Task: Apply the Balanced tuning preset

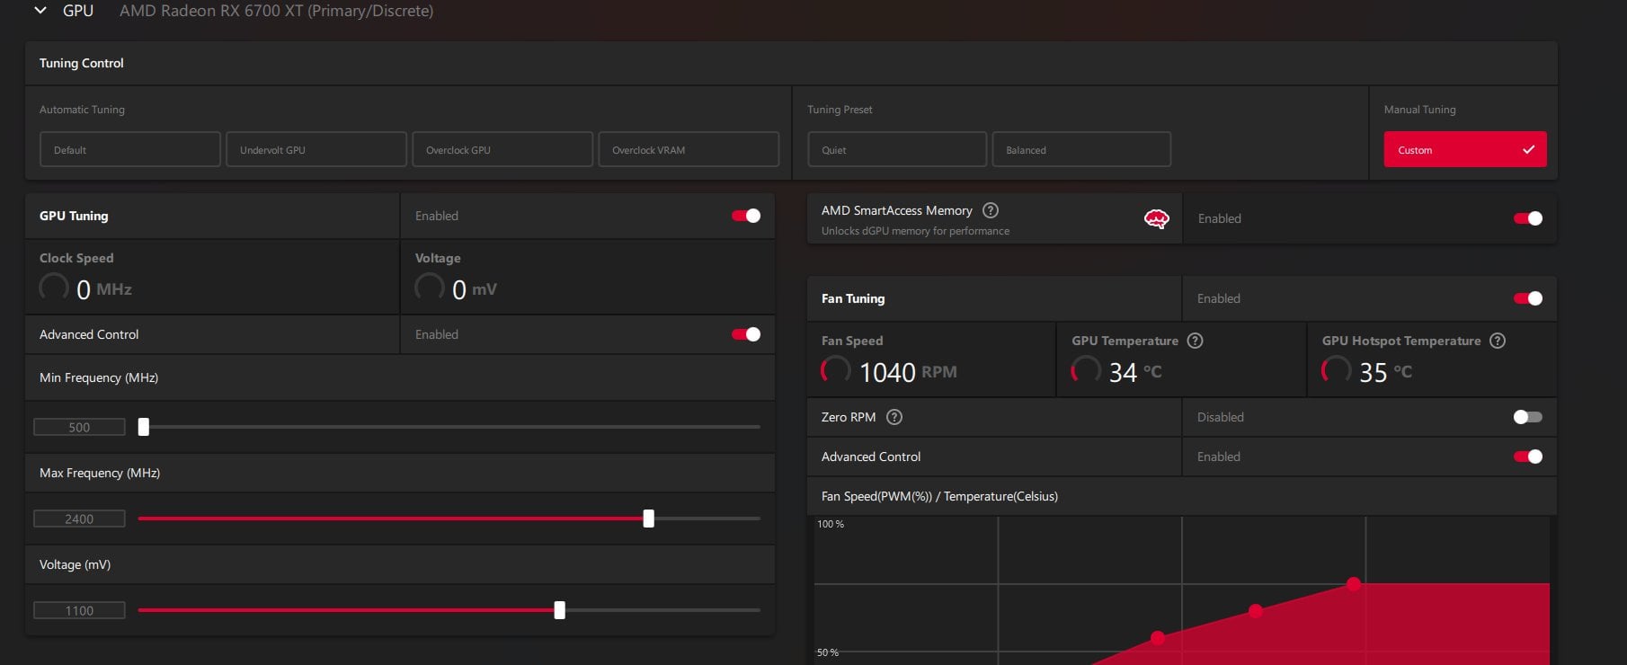Action: click(1081, 149)
